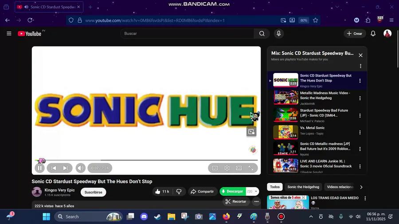Mute the video player volume
This screenshot has width=399, height=224.
click(x=80, y=168)
